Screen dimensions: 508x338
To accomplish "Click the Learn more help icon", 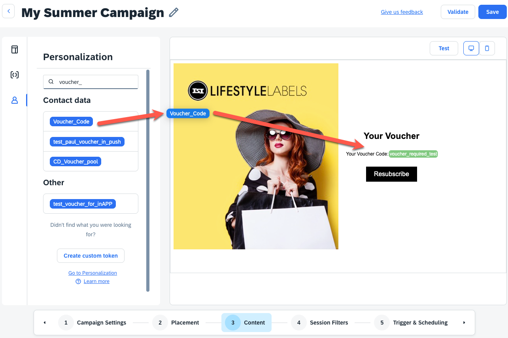I will coord(78,281).
